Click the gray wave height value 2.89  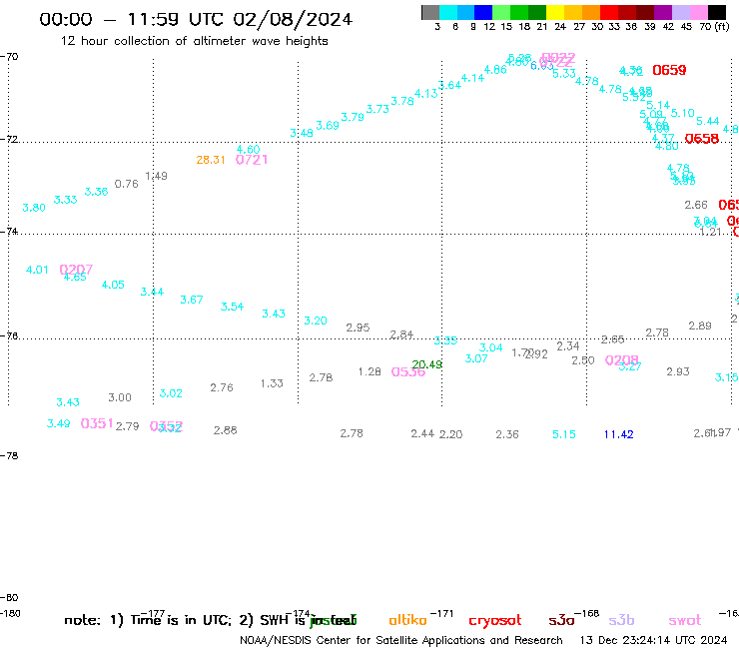pyautogui.click(x=700, y=325)
